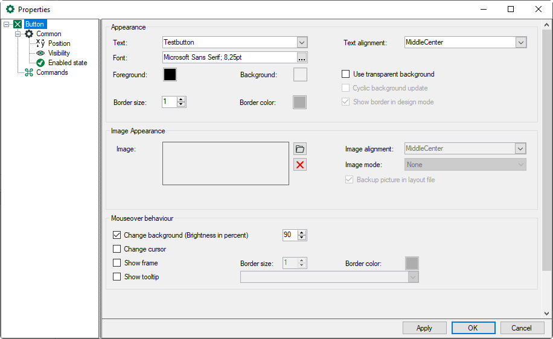Screen dimensions: 553x339
Task: Select Commands in the properties tree
Action: pos(52,72)
